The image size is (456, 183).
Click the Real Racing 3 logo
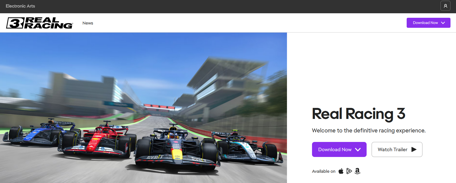pyautogui.click(x=40, y=23)
